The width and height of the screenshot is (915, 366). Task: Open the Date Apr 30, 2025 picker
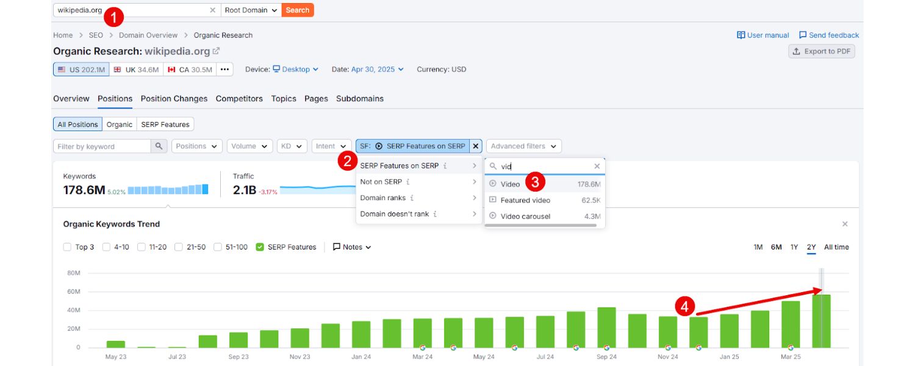pos(377,70)
